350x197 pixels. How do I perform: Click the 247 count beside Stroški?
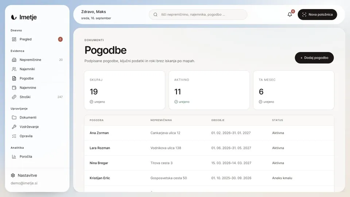(x=60, y=97)
